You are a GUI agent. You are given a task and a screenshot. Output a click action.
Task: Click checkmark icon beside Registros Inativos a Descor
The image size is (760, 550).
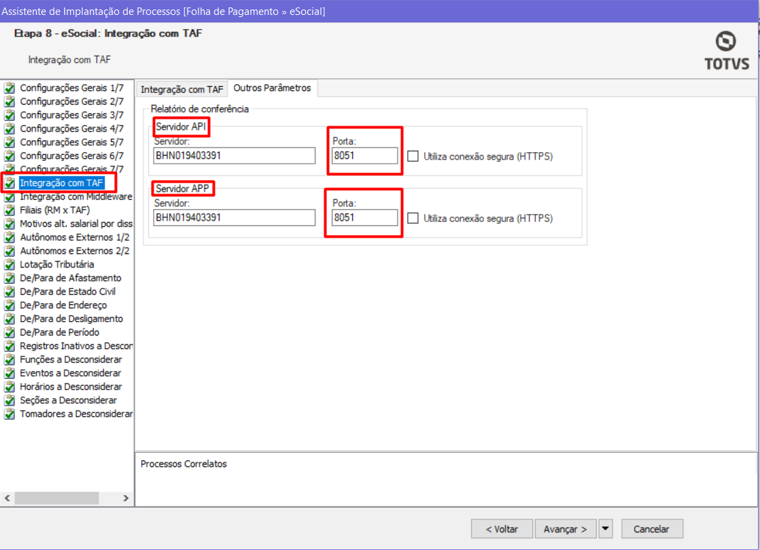[10, 346]
